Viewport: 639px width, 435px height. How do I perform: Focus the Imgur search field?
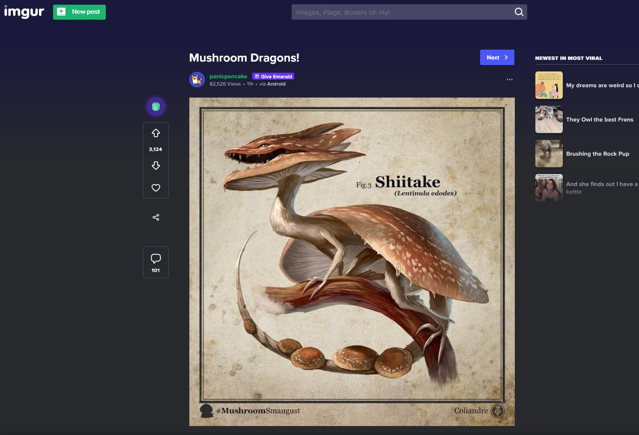pos(409,12)
